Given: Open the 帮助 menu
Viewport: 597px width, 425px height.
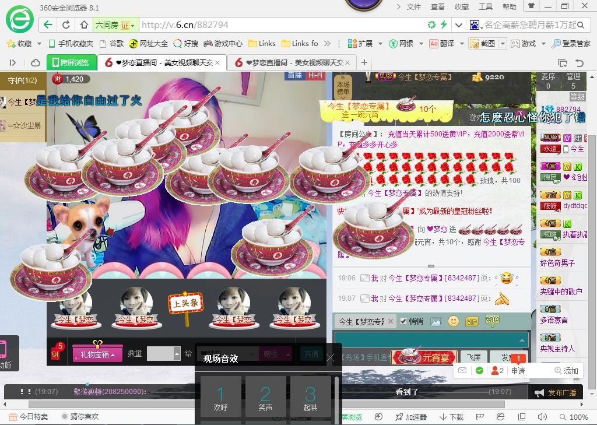Looking at the screenshot, I should pyautogui.click(x=510, y=7).
